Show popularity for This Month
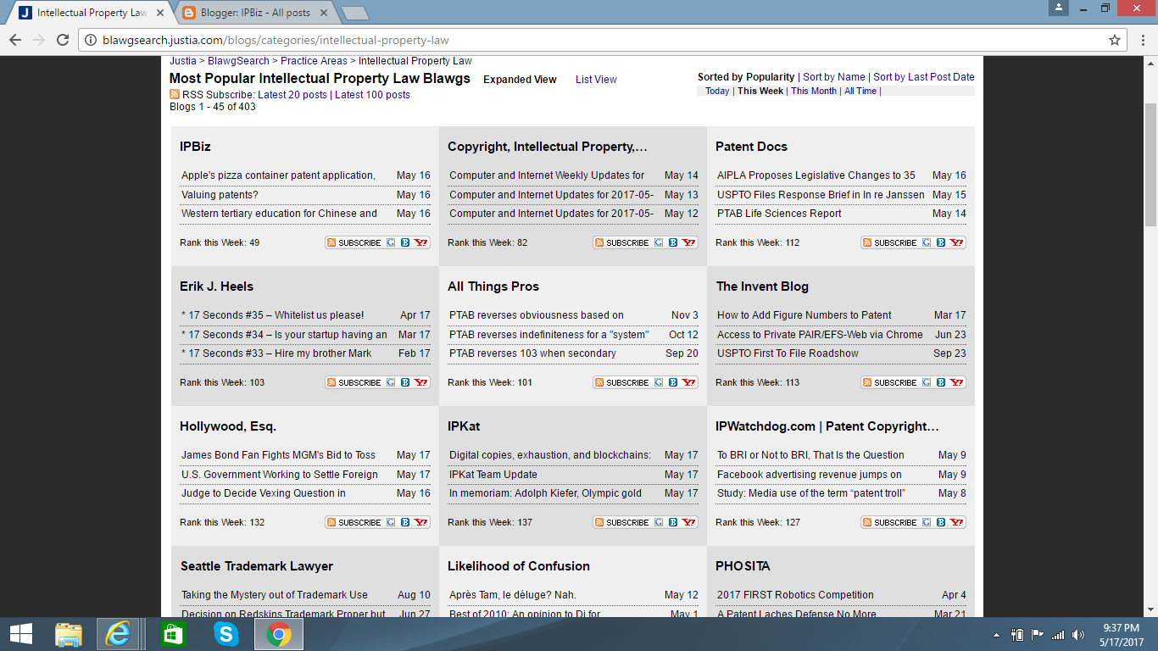This screenshot has height=651, width=1158. [814, 91]
